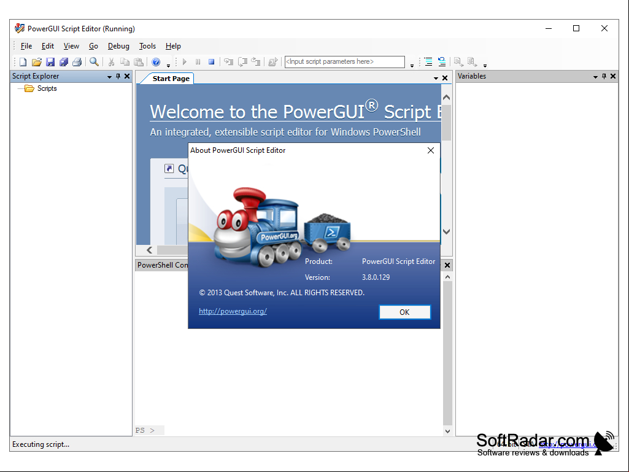Click the Step Into debug icon
Screen dimensions: 629x472
point(229,62)
